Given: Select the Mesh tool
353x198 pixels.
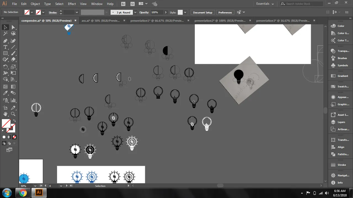Looking at the screenshot, I should [x=5, y=86].
